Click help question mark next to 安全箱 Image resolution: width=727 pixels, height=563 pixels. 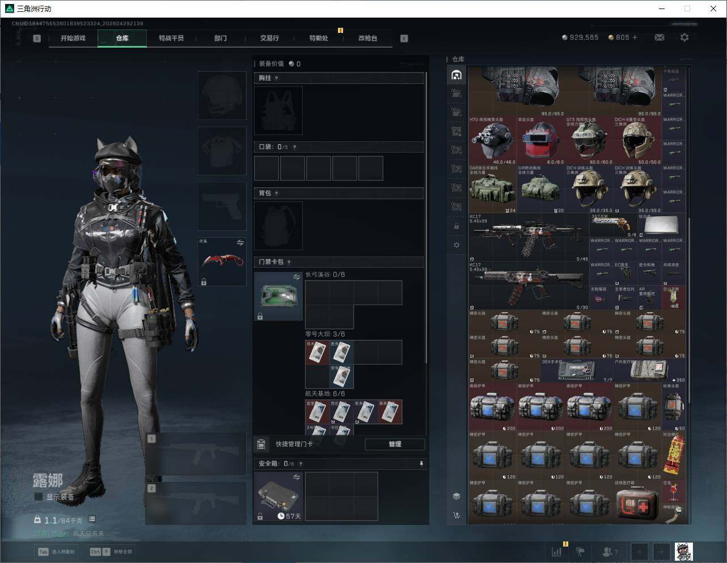[x=301, y=464]
